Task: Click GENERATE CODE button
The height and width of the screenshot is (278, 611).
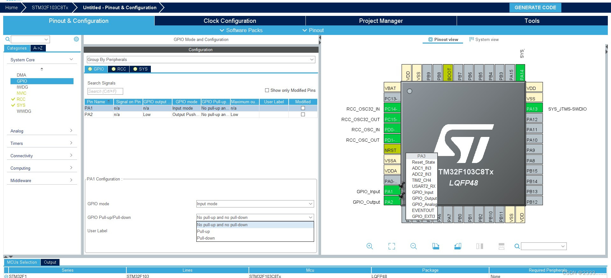Action: tap(535, 8)
